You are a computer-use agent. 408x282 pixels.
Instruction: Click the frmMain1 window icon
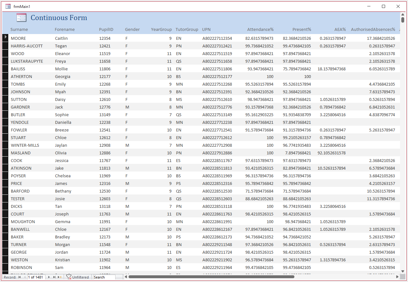[8, 6]
